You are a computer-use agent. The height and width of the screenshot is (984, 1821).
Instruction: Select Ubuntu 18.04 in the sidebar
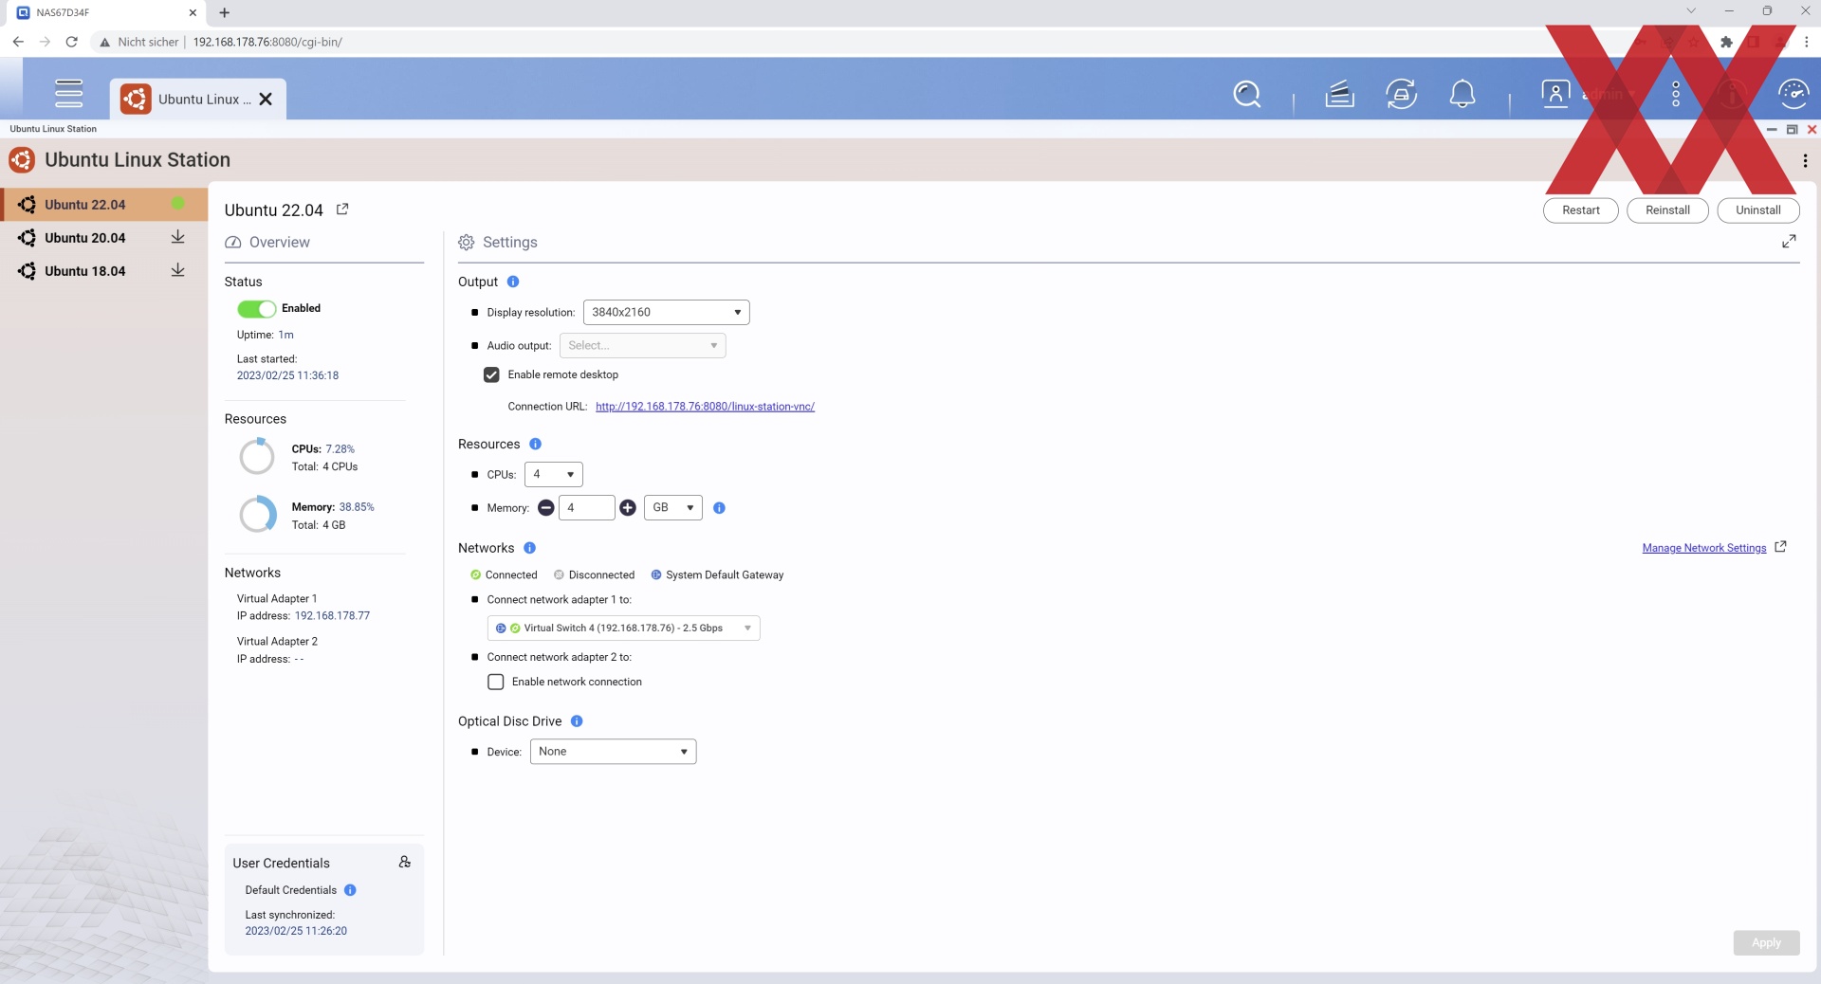pos(104,271)
